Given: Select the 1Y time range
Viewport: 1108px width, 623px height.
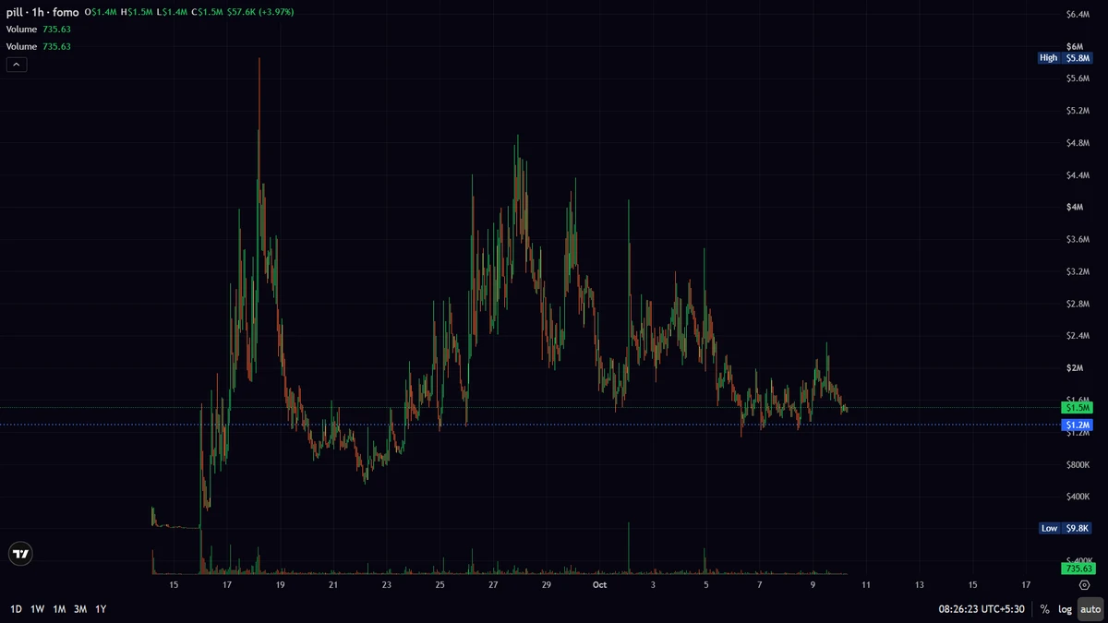Looking at the screenshot, I should tap(101, 609).
